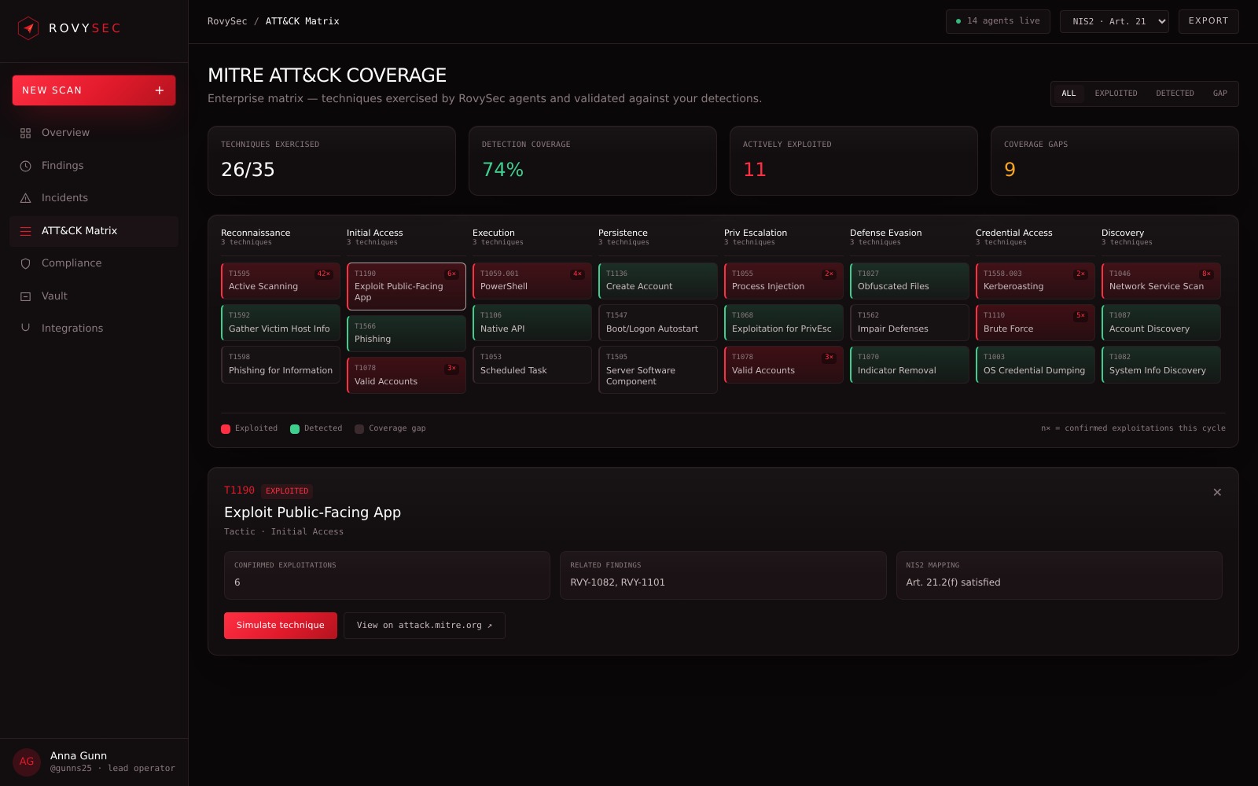Screen dimensions: 1258x786
Task: Click the RovySec logo icon
Action: (x=28, y=28)
